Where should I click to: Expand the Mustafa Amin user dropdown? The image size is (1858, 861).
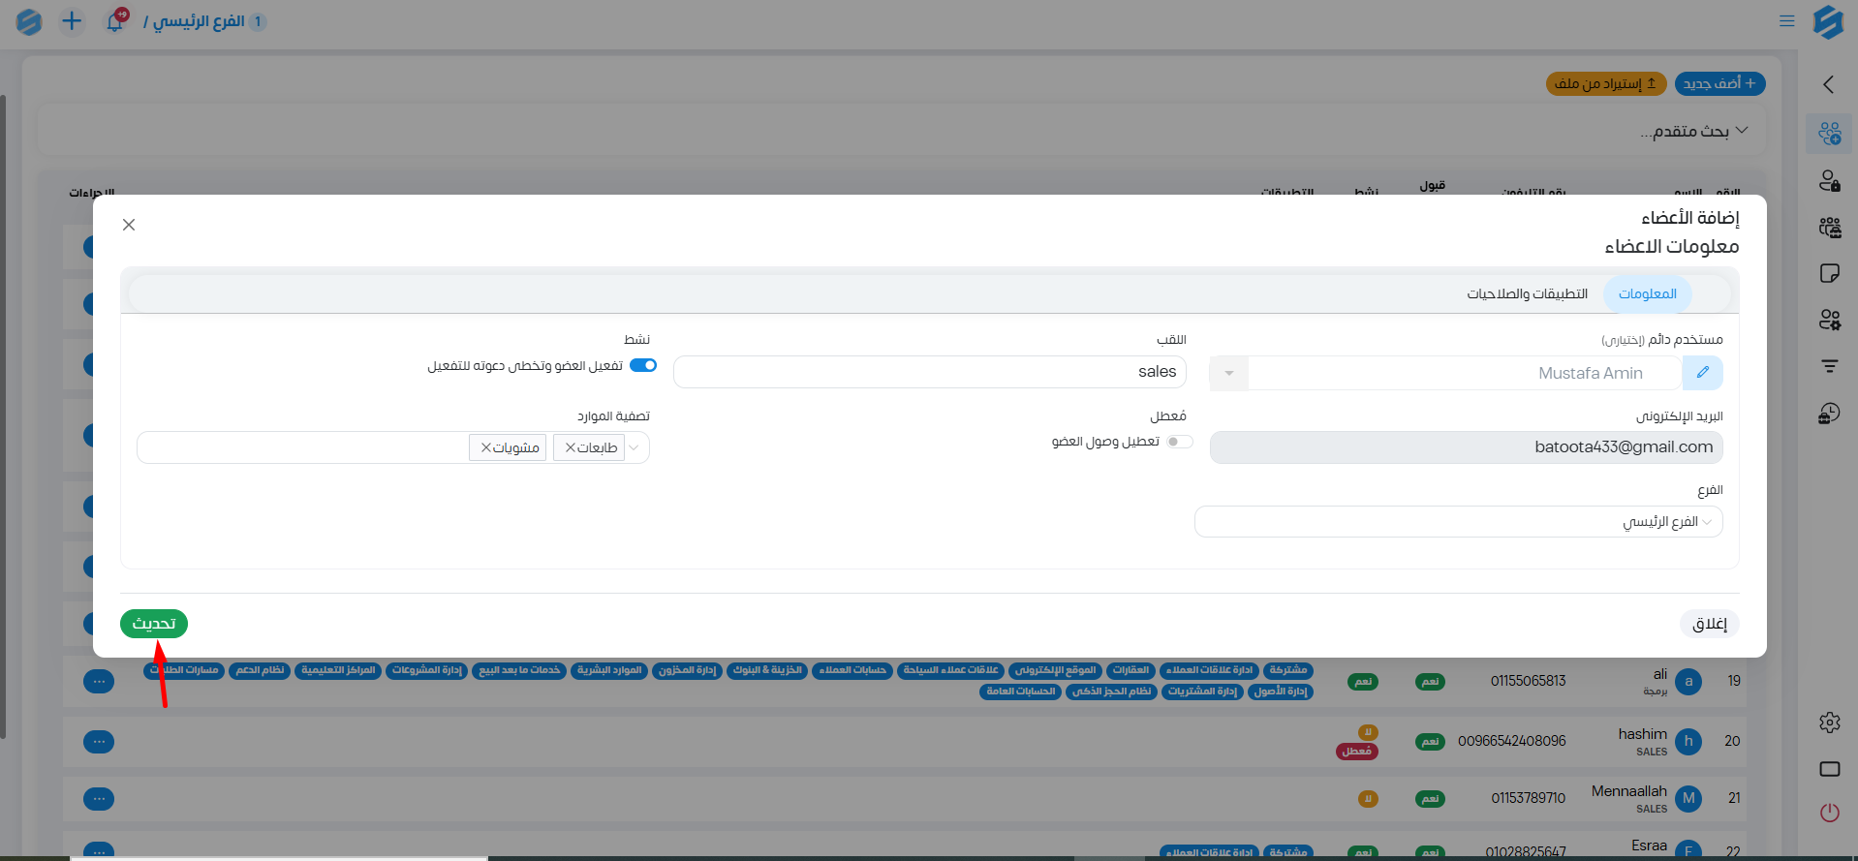1229,373
